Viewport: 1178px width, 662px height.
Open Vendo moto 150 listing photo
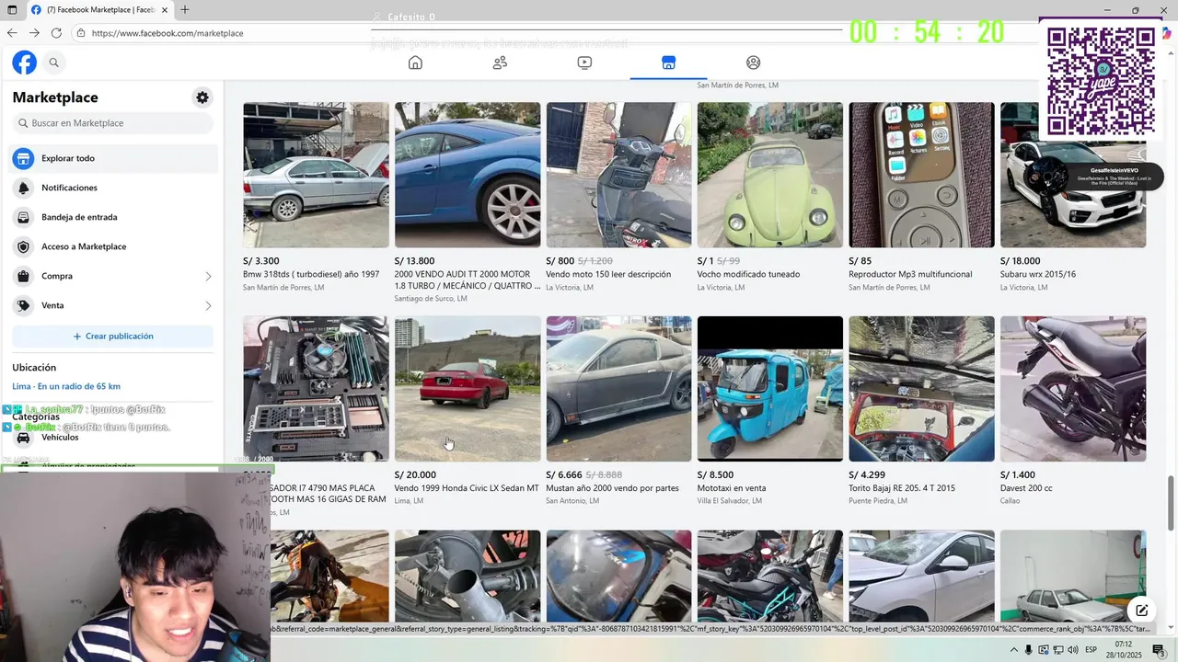[618, 175]
